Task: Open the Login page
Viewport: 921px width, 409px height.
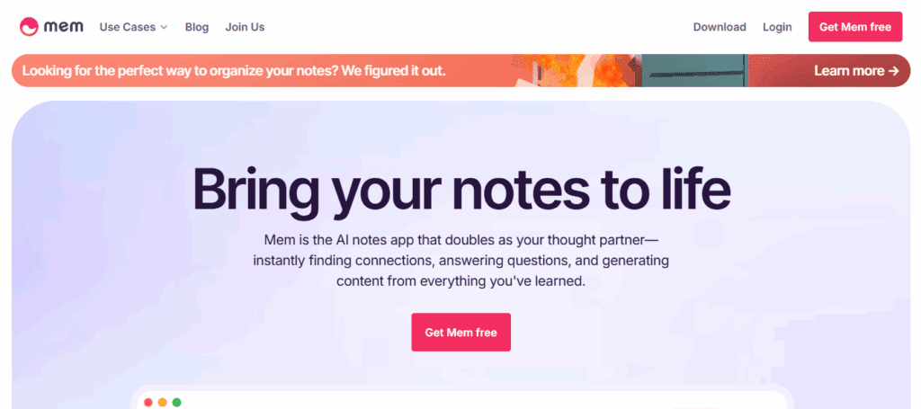Action: point(777,27)
